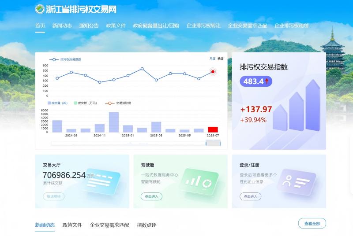Click the red up-arrow beside 483.4
The image size is (353, 236).
[x=267, y=81]
